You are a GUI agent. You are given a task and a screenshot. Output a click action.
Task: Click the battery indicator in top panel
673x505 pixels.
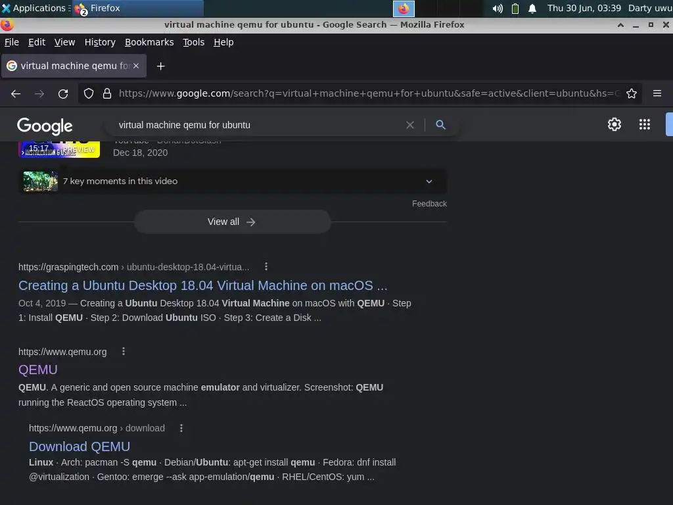click(515, 9)
